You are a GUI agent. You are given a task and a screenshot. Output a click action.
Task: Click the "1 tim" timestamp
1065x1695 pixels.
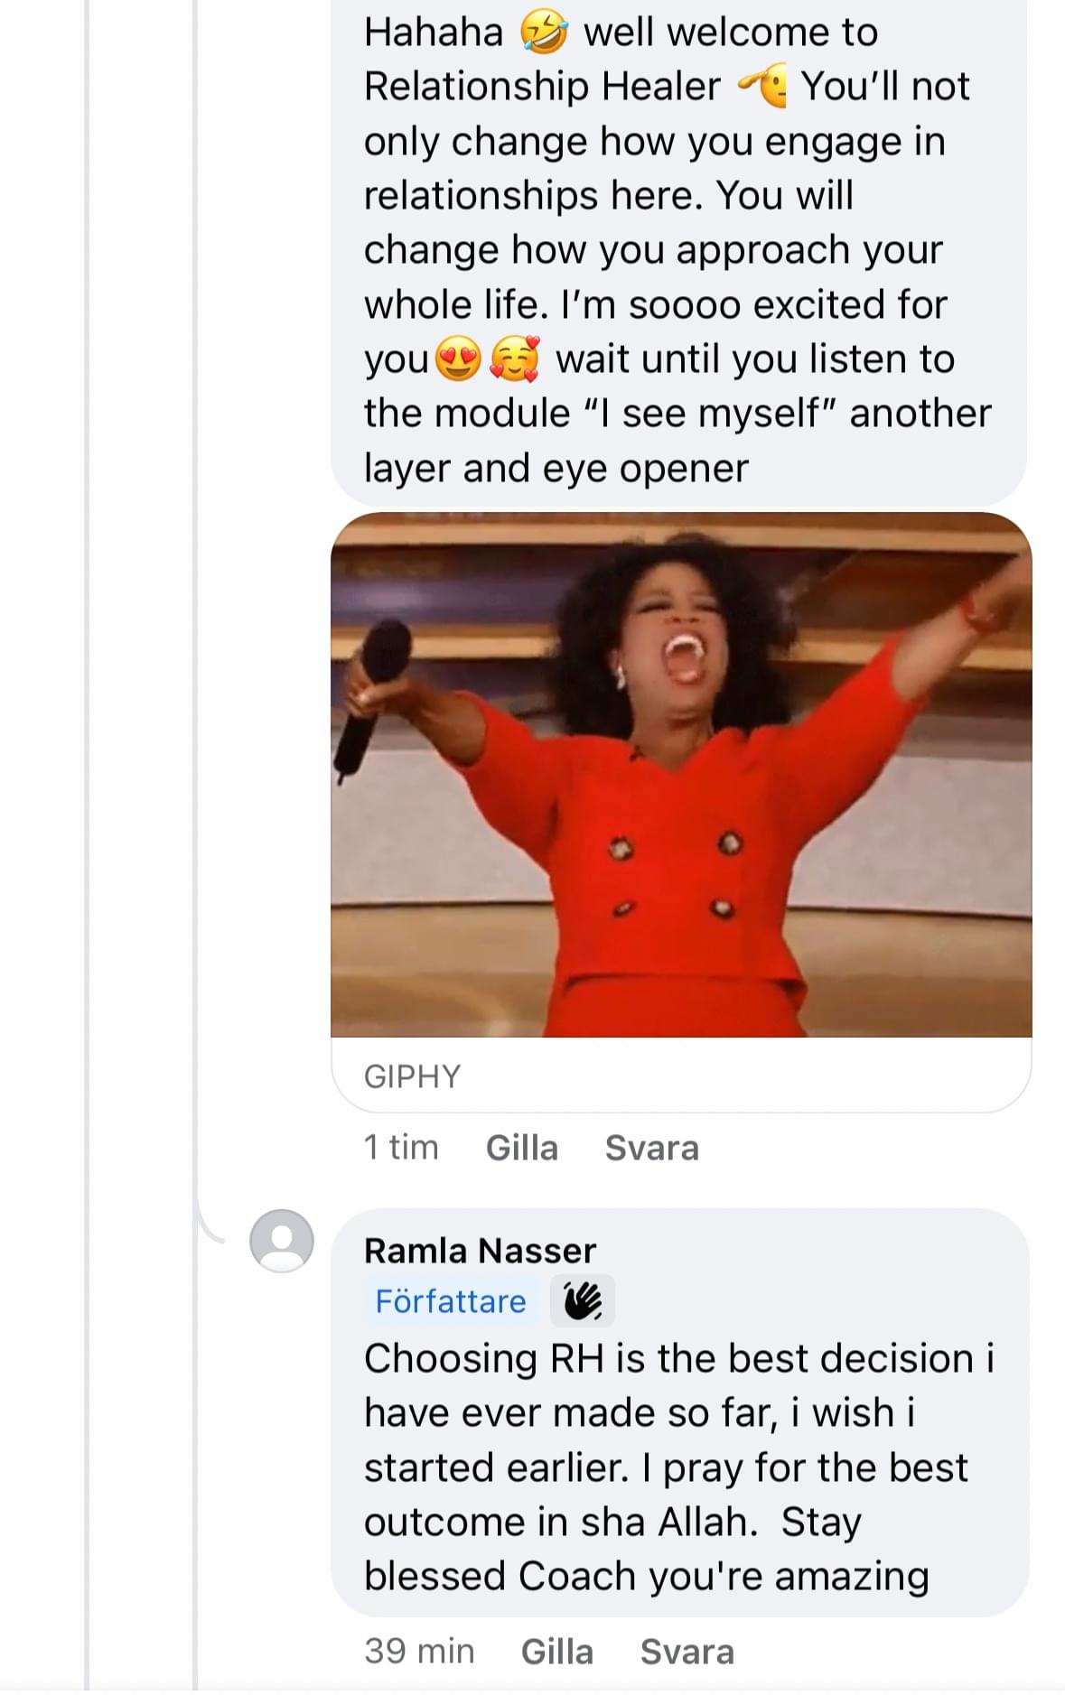coord(401,1148)
